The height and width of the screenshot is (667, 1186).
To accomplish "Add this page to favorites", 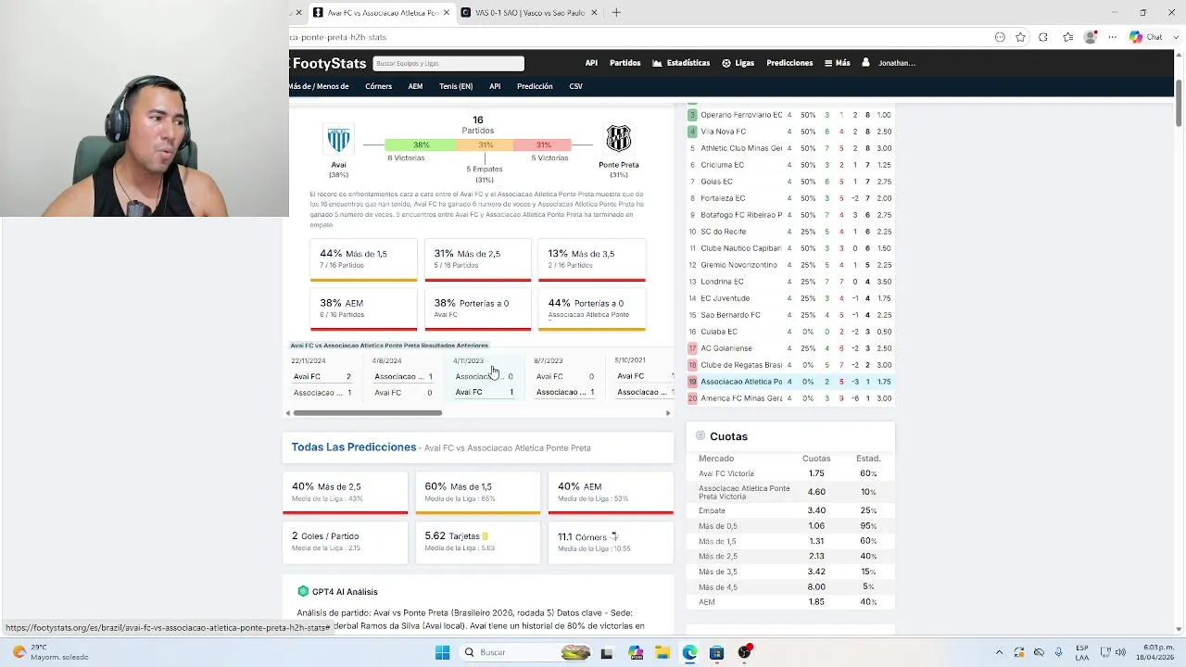I will tap(1020, 37).
